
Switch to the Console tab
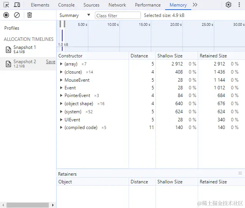(x=66, y=5)
